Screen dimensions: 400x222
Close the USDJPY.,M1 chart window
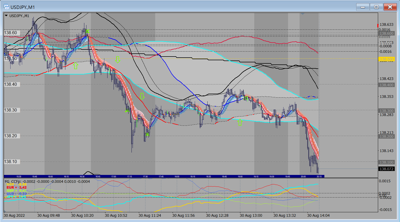point(390,7)
